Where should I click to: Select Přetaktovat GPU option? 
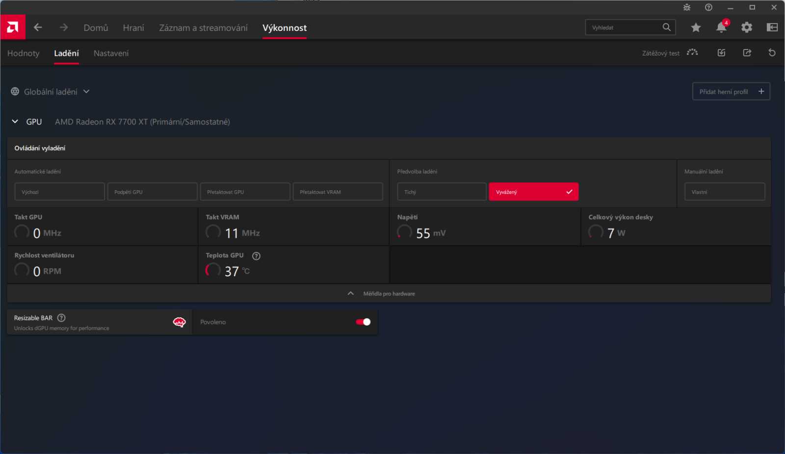coord(245,192)
